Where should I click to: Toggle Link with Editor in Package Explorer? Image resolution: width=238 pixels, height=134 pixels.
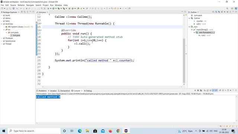pos(25,12)
